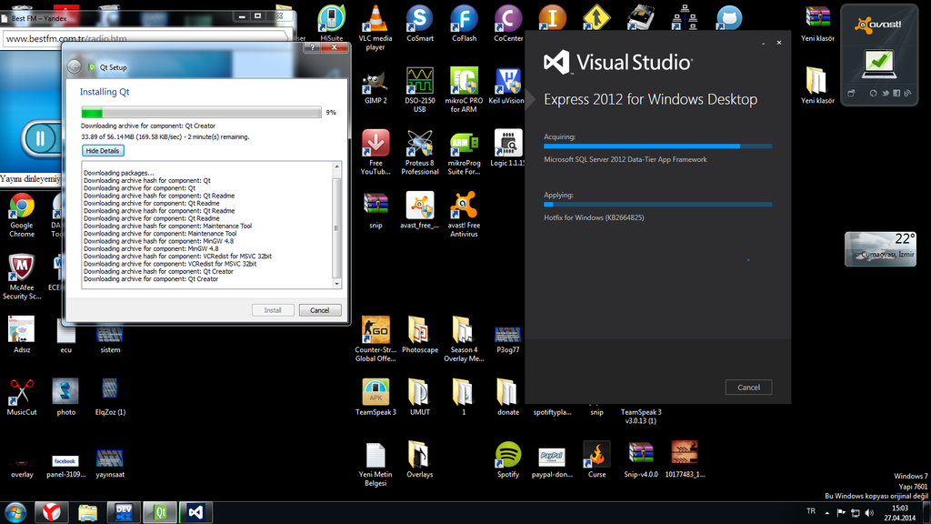931x524 pixels.
Task: Open Yandex browser from taskbar
Action: coord(52,512)
